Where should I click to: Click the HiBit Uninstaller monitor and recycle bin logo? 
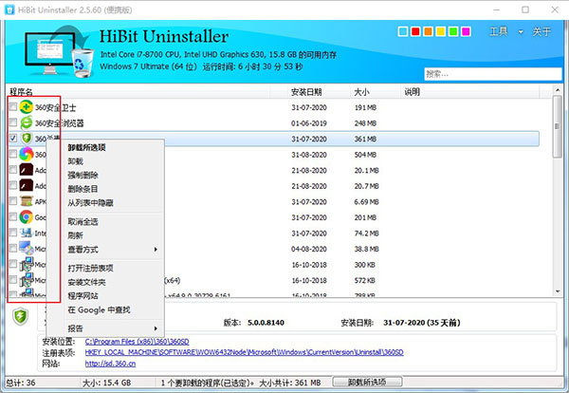click(59, 51)
